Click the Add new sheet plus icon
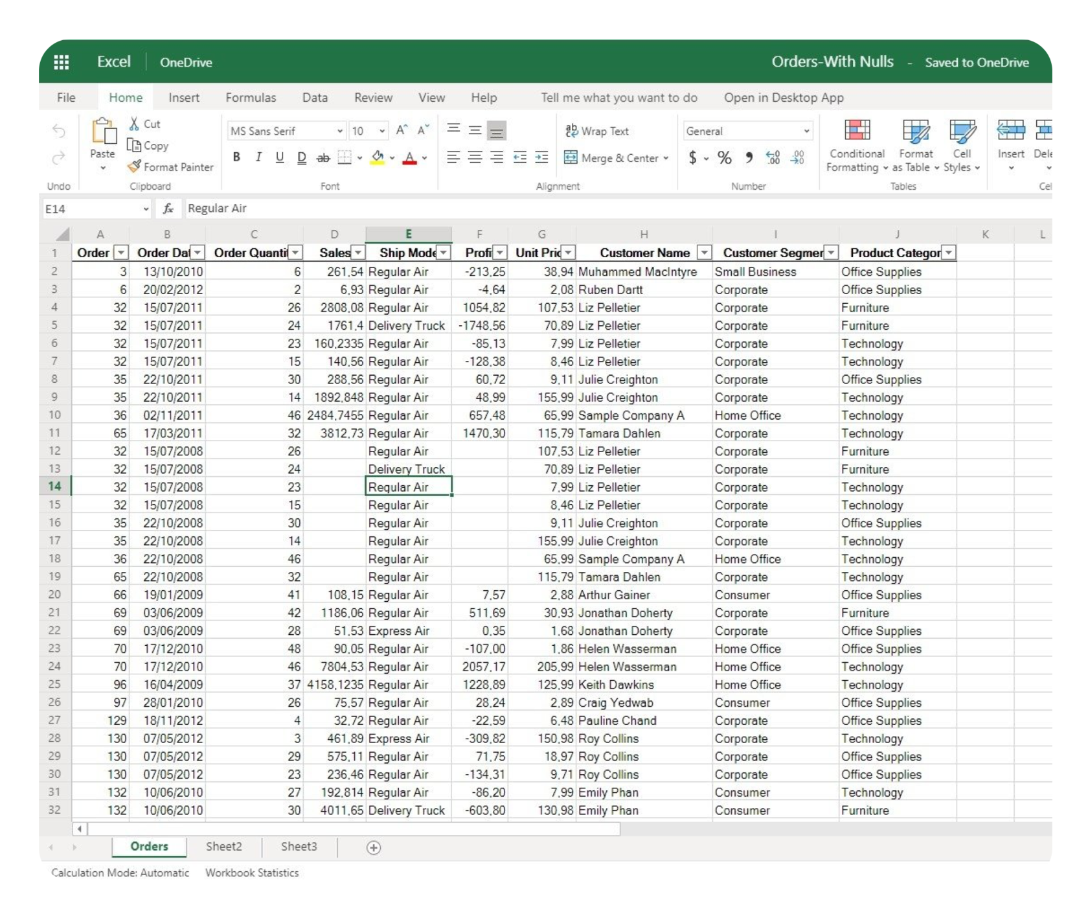This screenshot has height=916, width=1088. pyautogui.click(x=374, y=847)
